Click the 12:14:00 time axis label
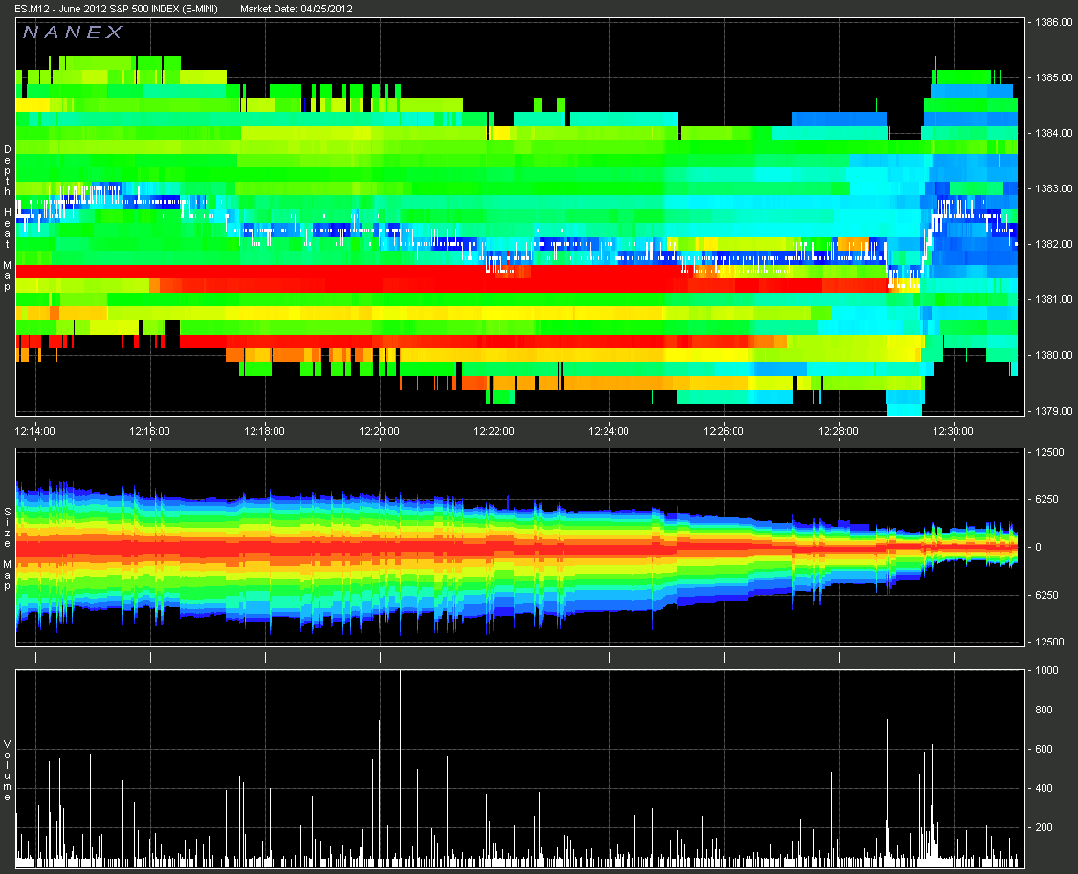Viewport: 1078px width, 874px height. click(35, 431)
